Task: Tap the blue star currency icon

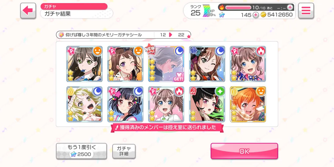Action: pyautogui.click(x=222, y=15)
